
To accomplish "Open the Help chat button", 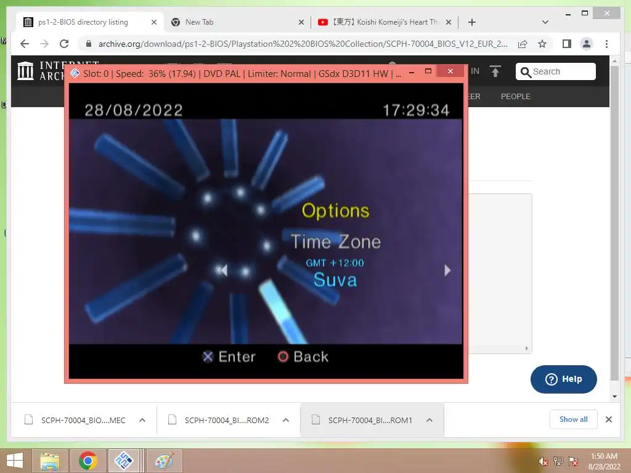I will tap(563, 379).
